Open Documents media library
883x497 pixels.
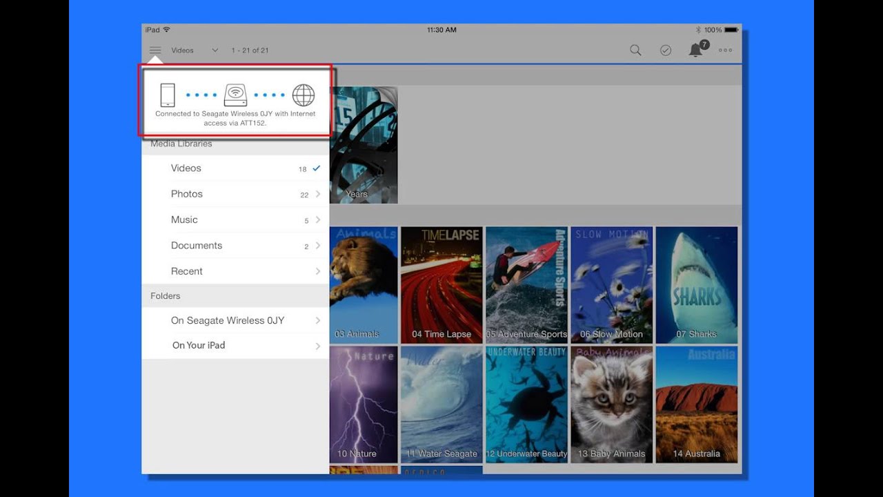pos(235,246)
